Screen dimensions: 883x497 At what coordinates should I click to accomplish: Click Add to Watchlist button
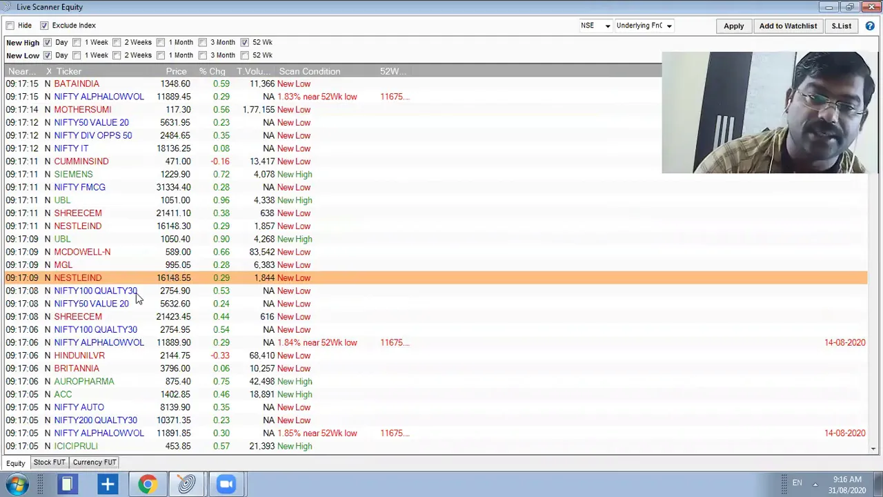[x=788, y=26]
